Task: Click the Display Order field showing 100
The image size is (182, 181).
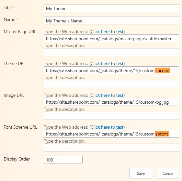Action: [x=63, y=160]
